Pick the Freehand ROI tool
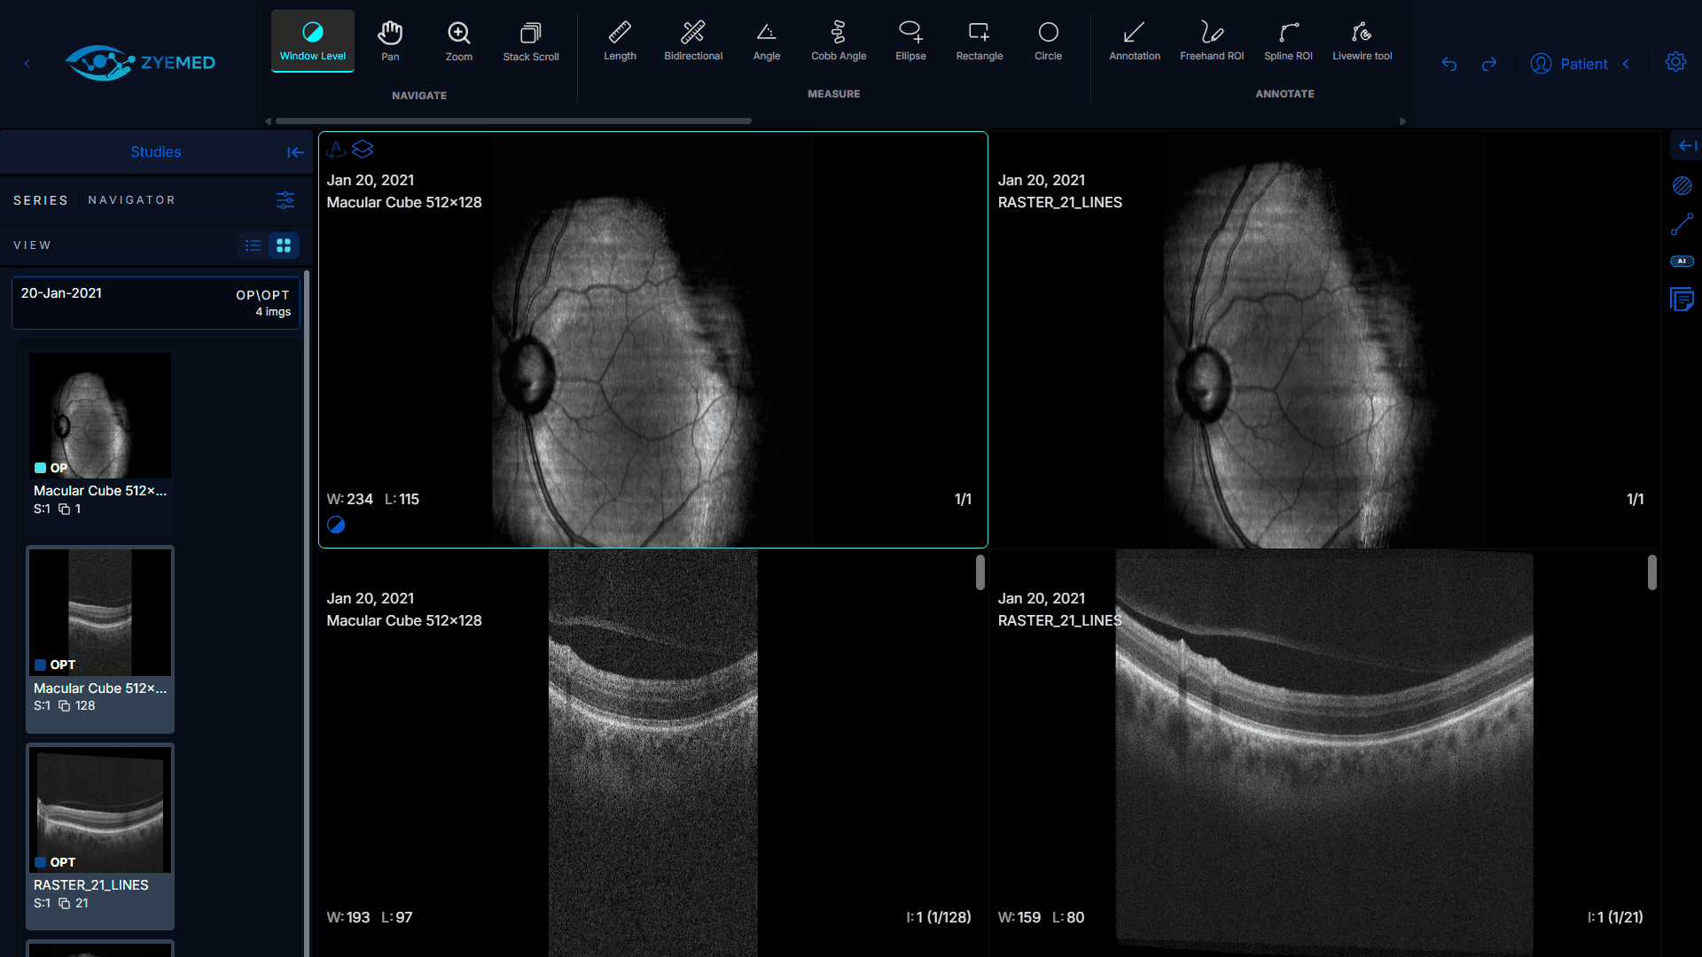 point(1211,41)
